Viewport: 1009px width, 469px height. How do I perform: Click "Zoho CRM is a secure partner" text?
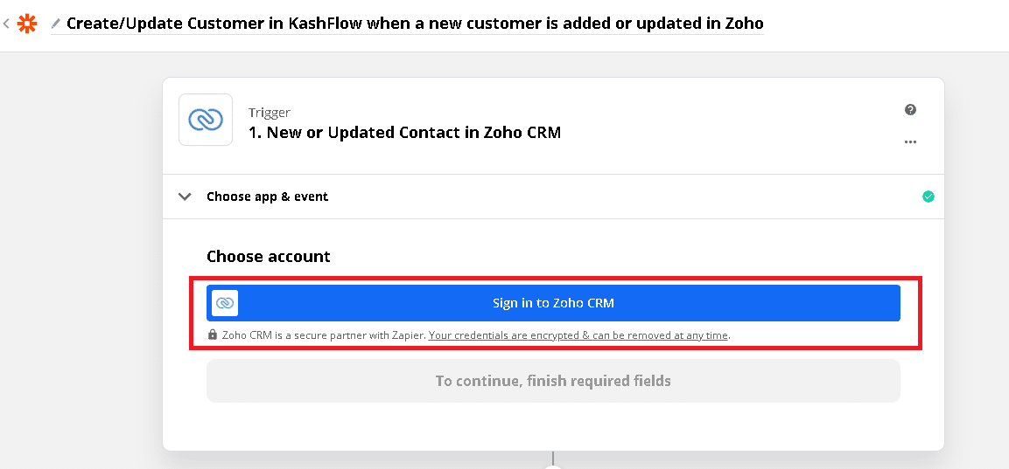[x=324, y=335]
